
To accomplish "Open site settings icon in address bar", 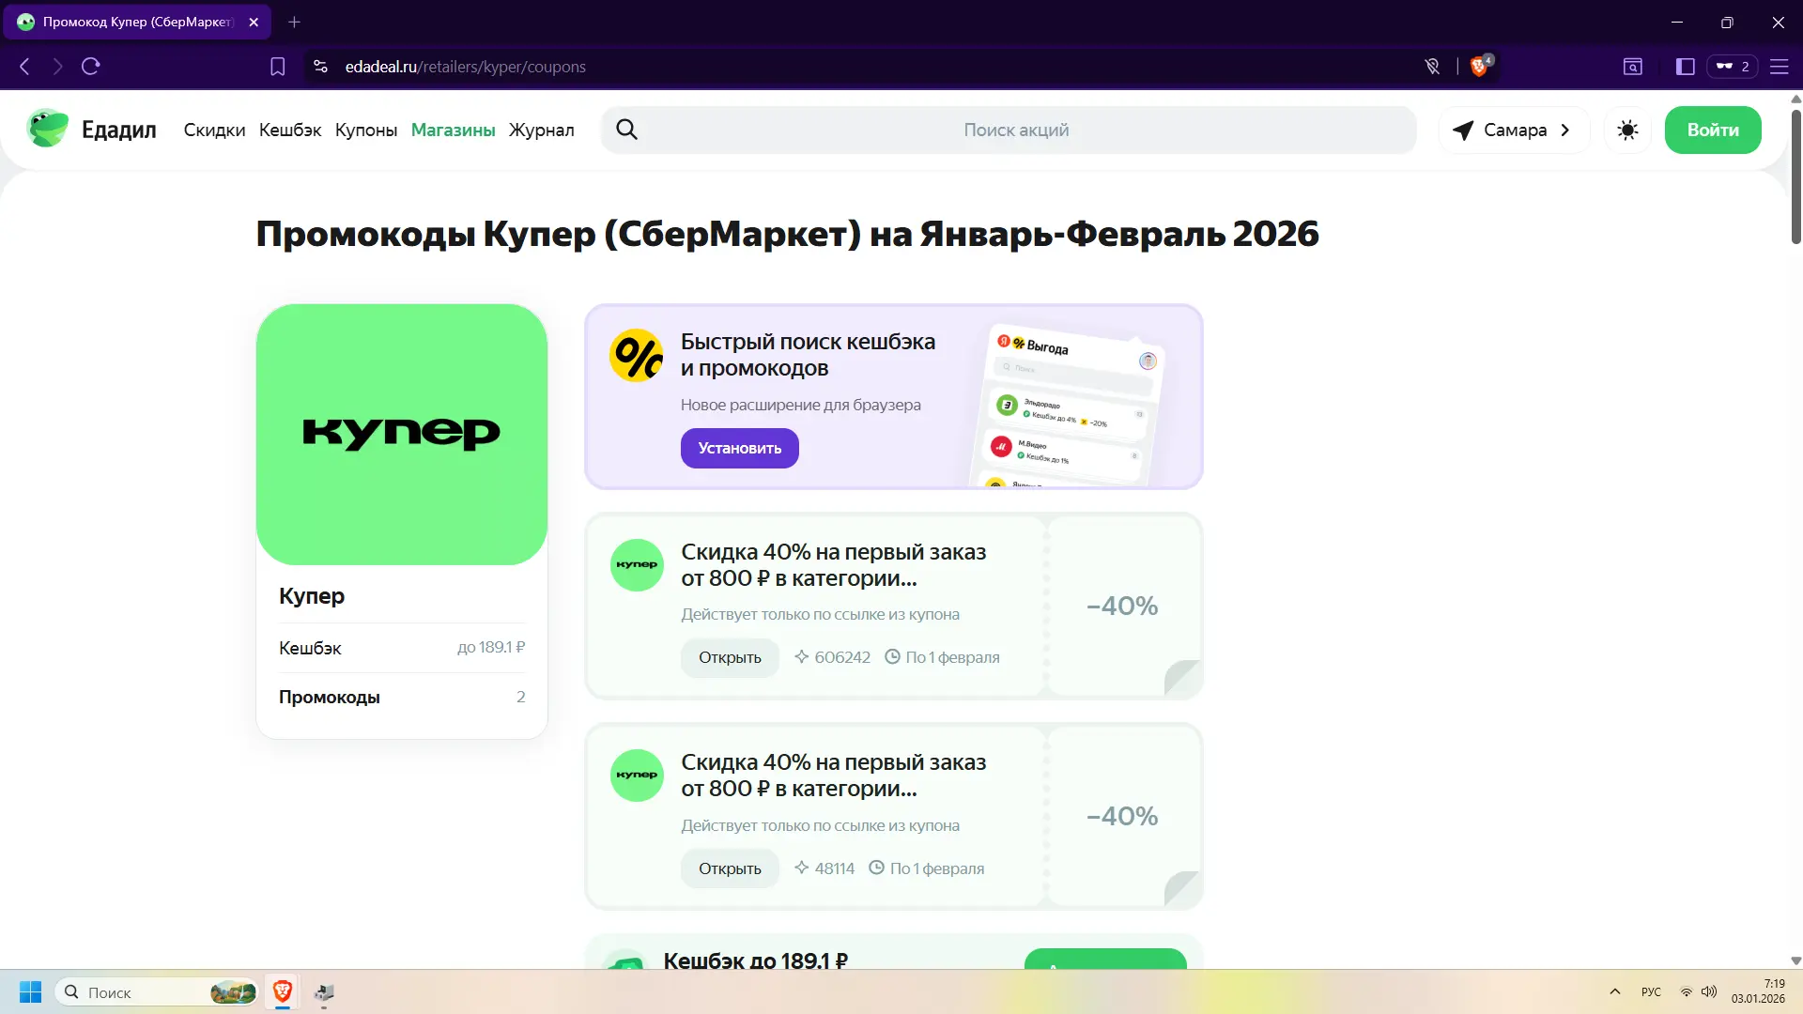I will point(320,67).
